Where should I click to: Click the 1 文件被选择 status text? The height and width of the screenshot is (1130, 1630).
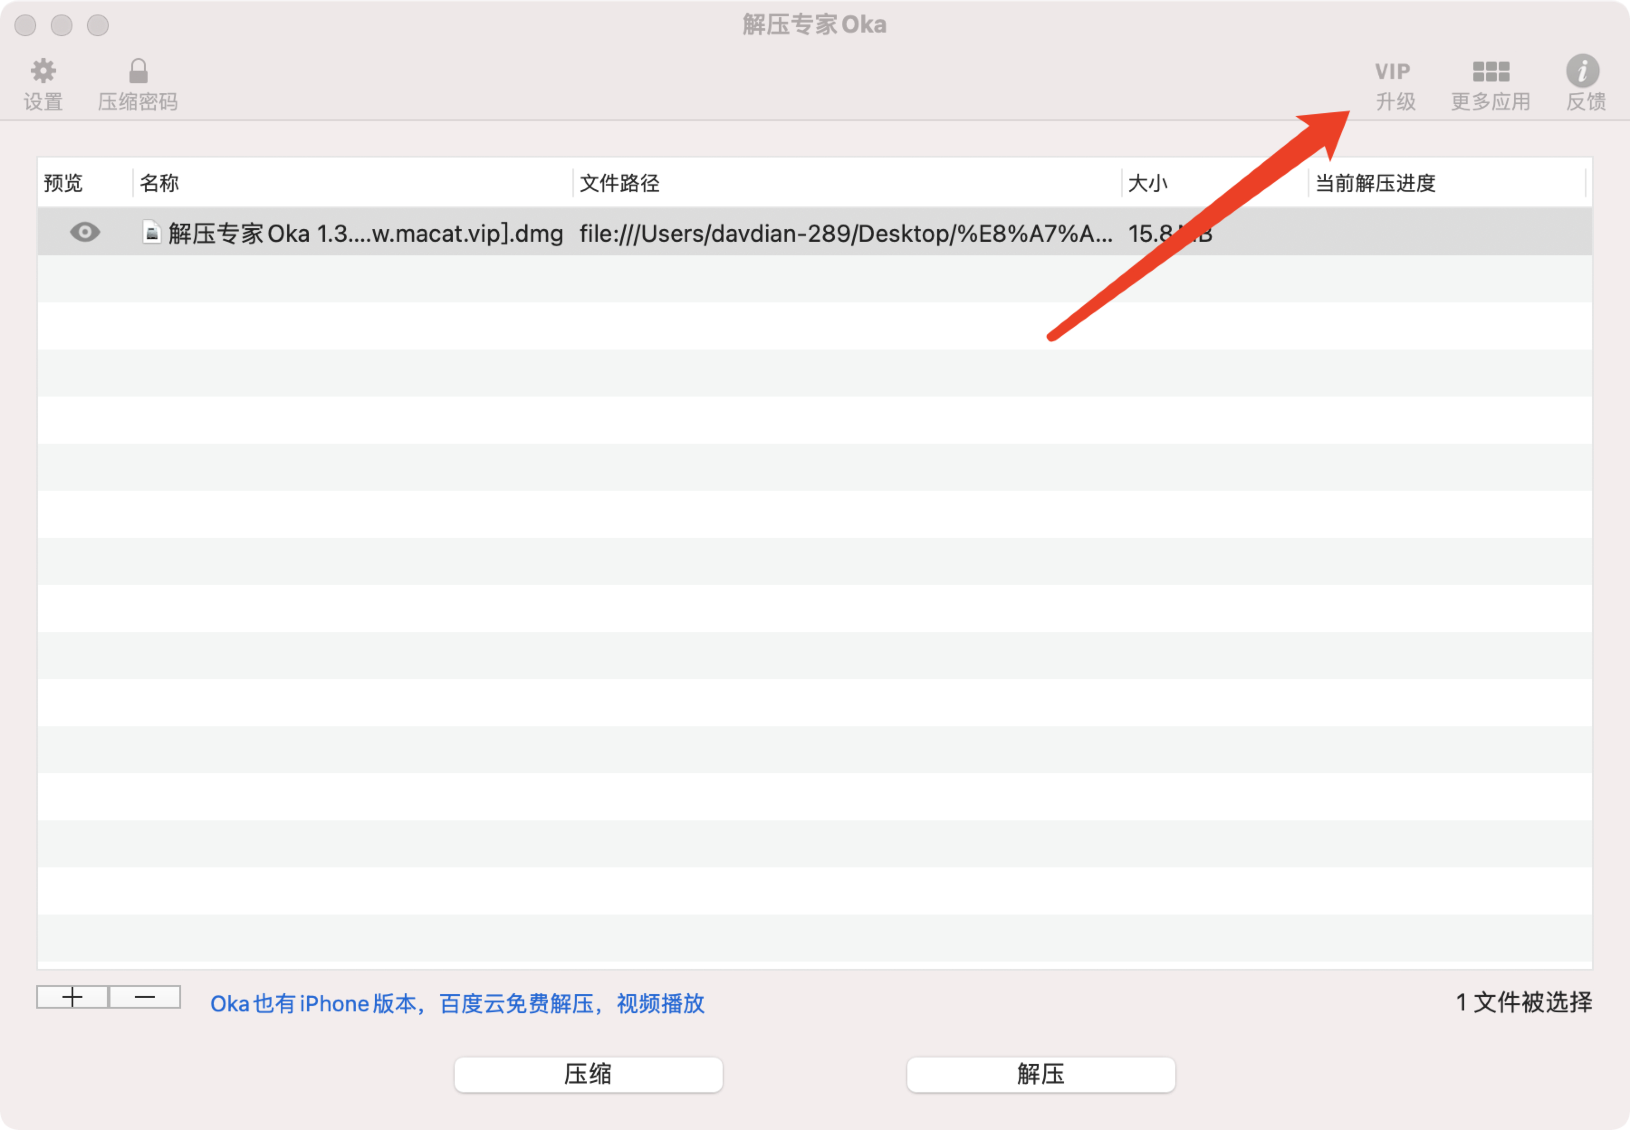[x=1524, y=1002]
